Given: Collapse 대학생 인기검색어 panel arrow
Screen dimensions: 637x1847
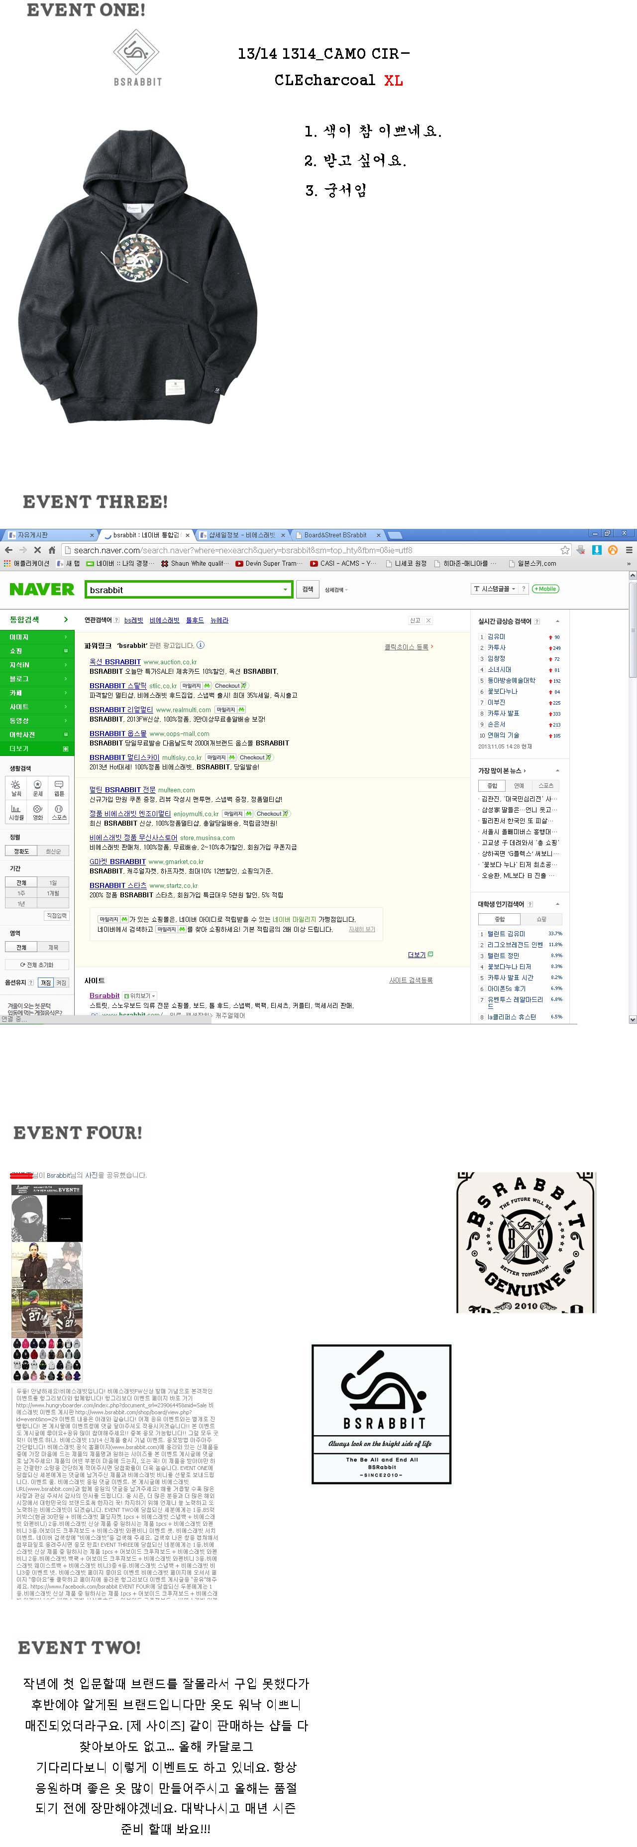Looking at the screenshot, I should click(557, 903).
